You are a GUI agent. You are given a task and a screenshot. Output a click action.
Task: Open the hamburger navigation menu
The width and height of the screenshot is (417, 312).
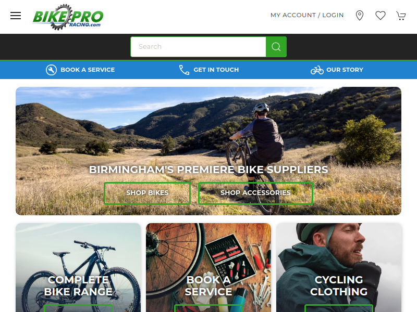(16, 16)
